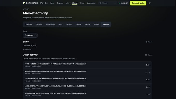Click the '22 shown' counter text

point(149,55)
